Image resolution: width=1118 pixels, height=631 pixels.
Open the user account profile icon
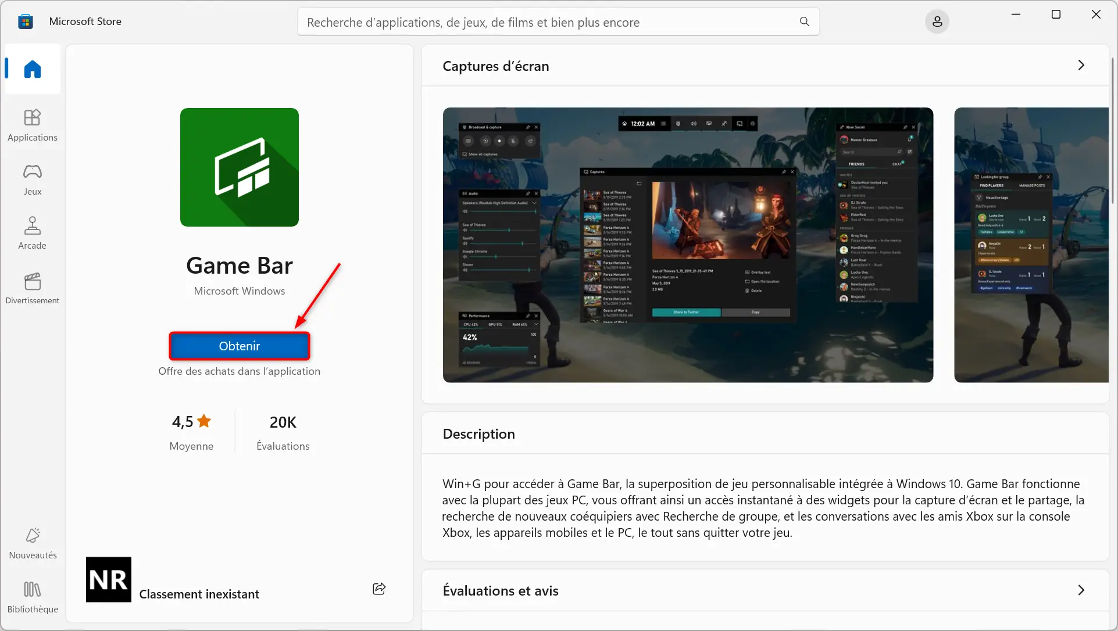pos(937,21)
